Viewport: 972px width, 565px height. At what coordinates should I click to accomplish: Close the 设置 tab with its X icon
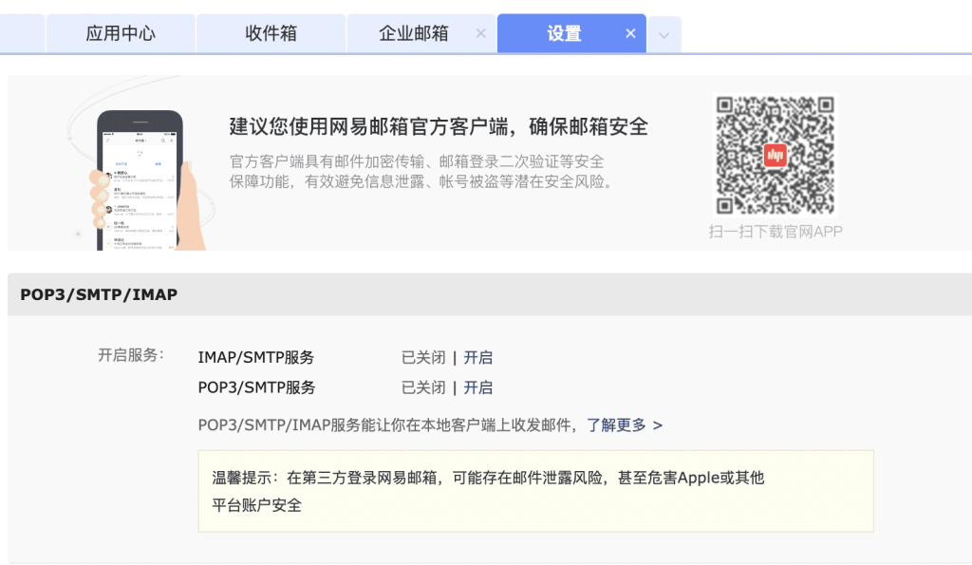(630, 33)
